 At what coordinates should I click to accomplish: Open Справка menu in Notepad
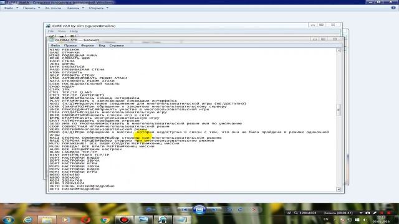pos(117,45)
